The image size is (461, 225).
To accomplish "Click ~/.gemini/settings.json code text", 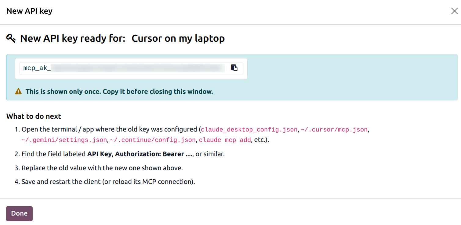I will (64, 140).
